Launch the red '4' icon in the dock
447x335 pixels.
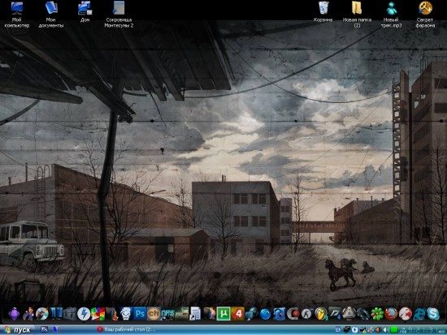(x=237, y=314)
